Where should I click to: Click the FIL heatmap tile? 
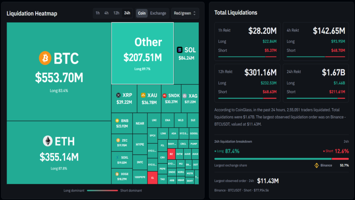point(162,145)
